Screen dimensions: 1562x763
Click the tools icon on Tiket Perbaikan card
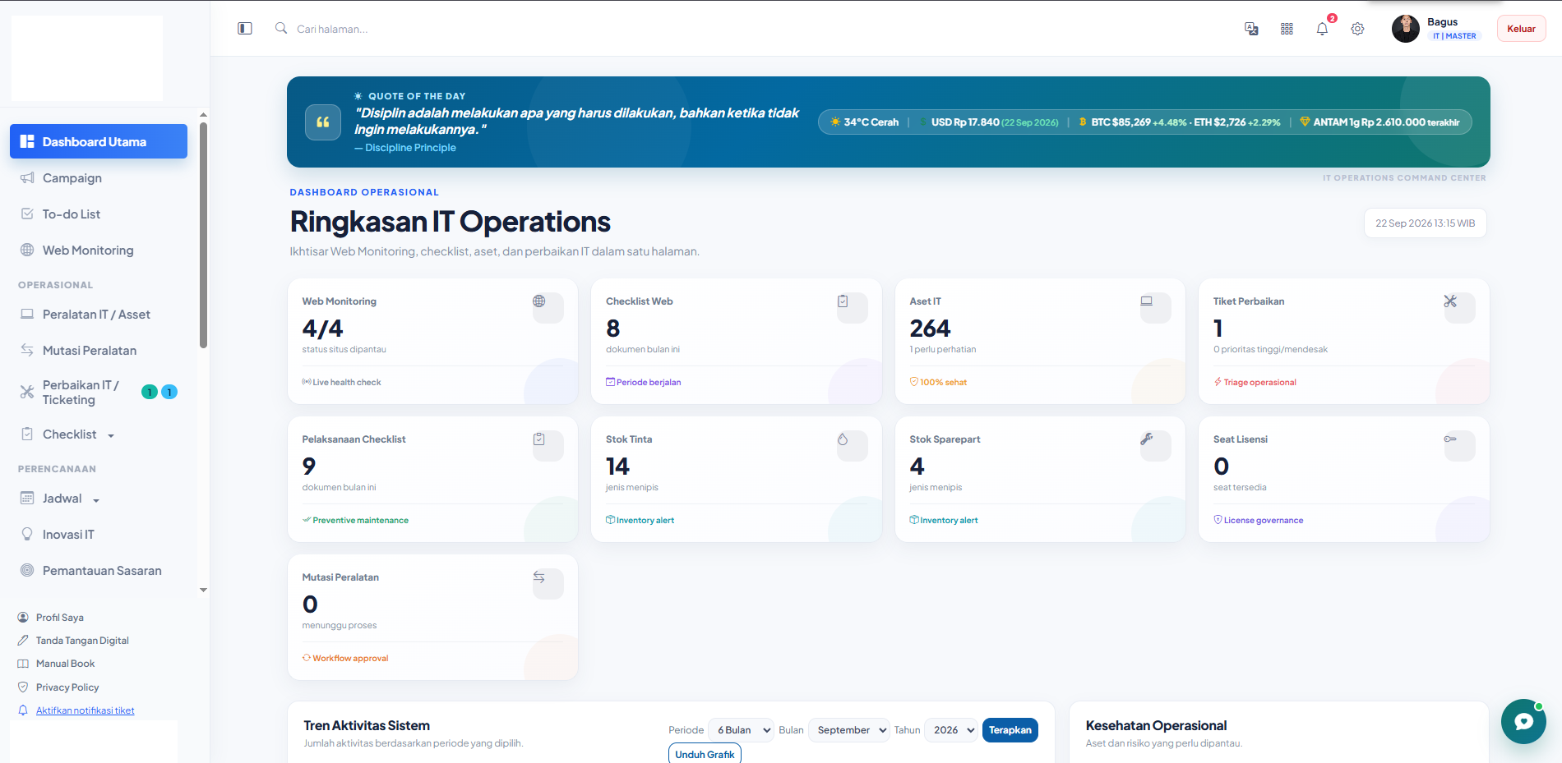coord(1450,301)
